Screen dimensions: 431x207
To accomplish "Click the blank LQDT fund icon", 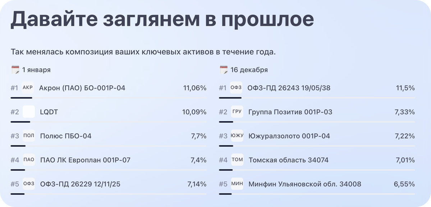I will coord(28,112).
